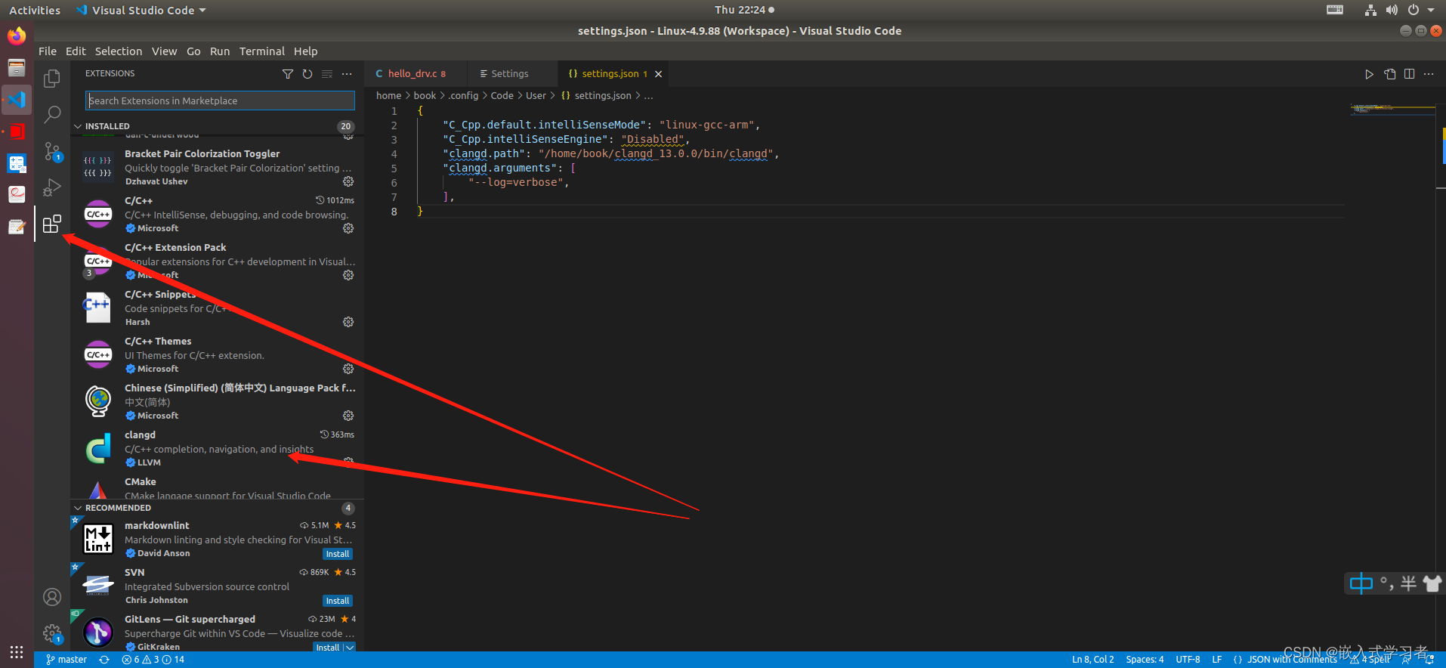Open the Visual Studio Code app menu
Viewport: 1446px width, 668px height.
click(x=141, y=10)
